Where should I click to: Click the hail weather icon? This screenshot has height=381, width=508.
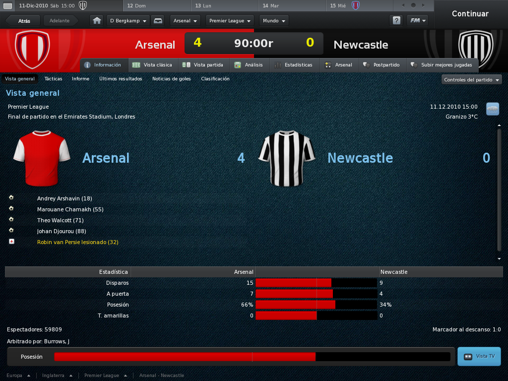pyautogui.click(x=493, y=109)
